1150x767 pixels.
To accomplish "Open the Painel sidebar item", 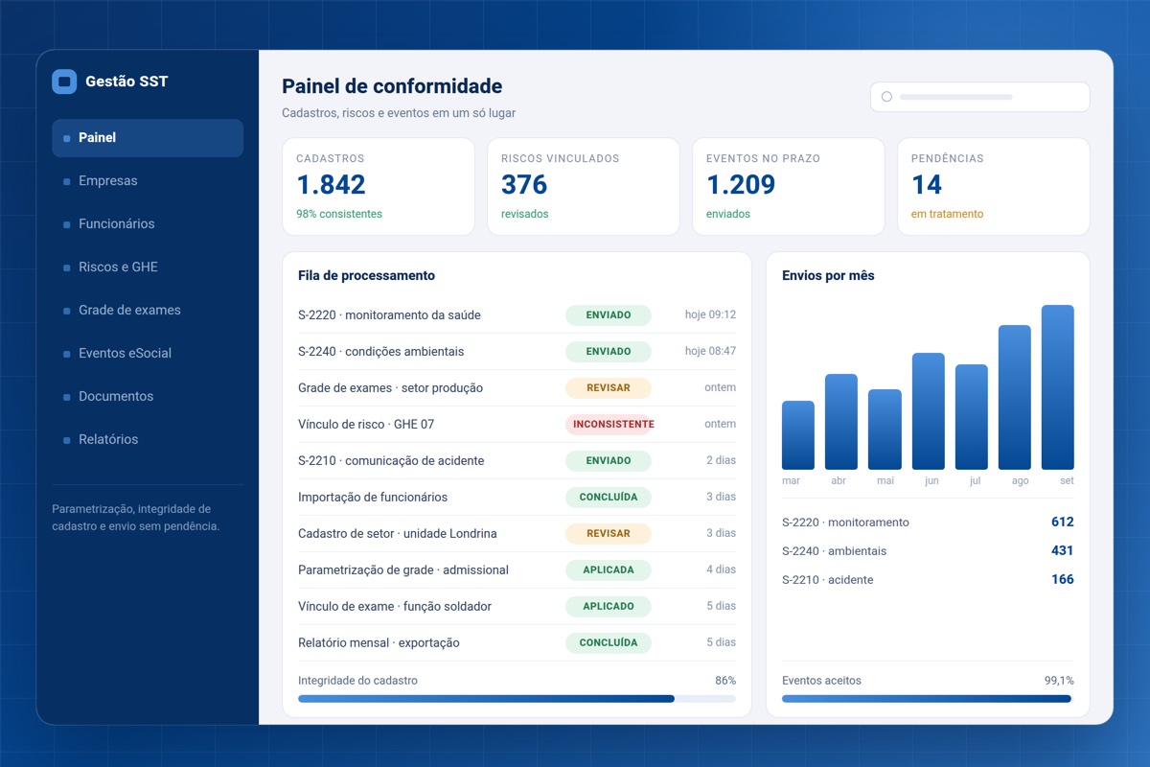I will click(x=148, y=138).
